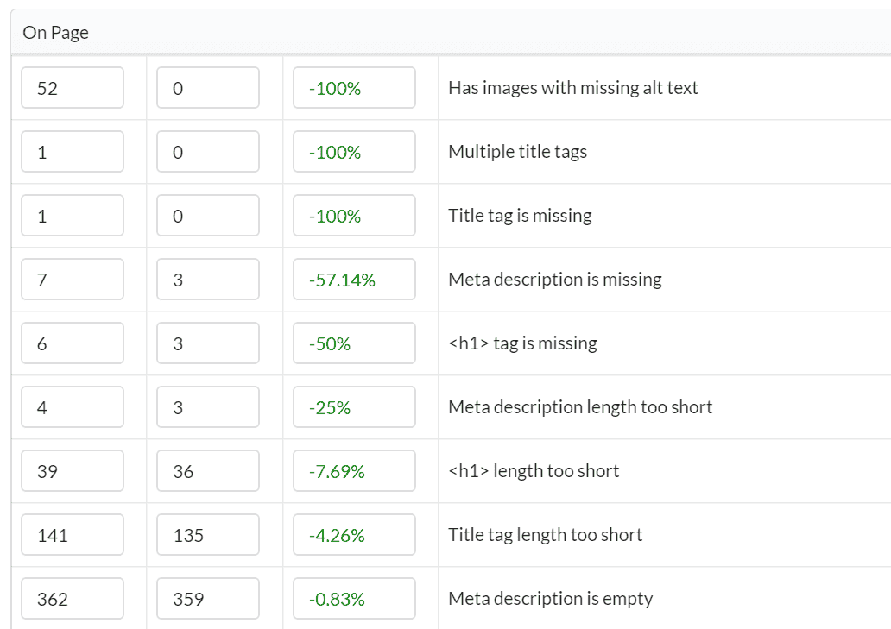
Task: Click the -25% percentage box
Action: 353,406
